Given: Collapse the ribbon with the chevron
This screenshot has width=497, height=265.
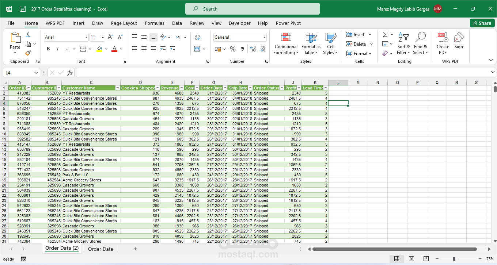Looking at the screenshot, I should pos(491,60).
